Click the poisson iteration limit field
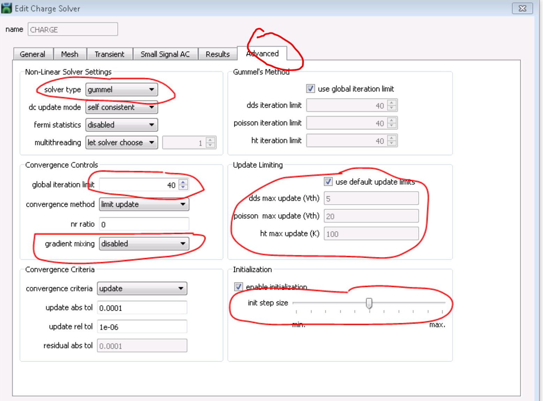 pyautogui.click(x=352, y=123)
